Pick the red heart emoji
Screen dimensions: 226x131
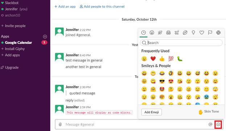[153, 58]
